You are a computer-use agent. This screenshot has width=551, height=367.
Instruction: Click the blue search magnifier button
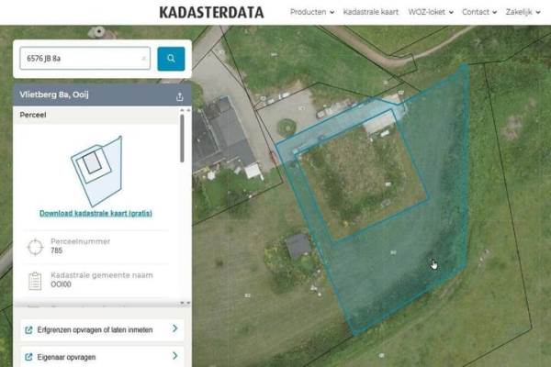pos(170,59)
